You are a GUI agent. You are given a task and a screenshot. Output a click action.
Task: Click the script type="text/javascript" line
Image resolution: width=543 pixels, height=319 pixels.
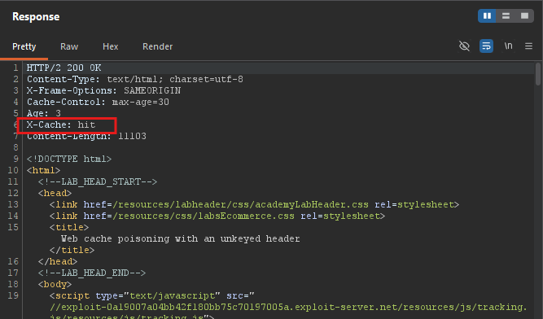pyautogui.click(x=151, y=296)
